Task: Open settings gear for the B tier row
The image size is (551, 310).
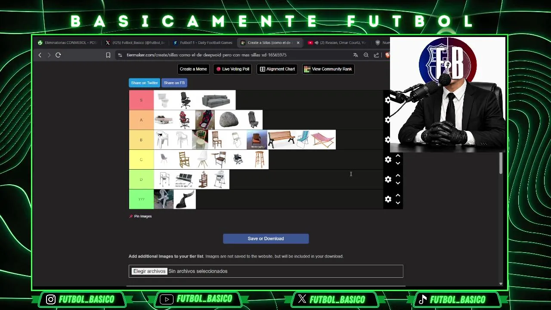Action: pos(388,140)
